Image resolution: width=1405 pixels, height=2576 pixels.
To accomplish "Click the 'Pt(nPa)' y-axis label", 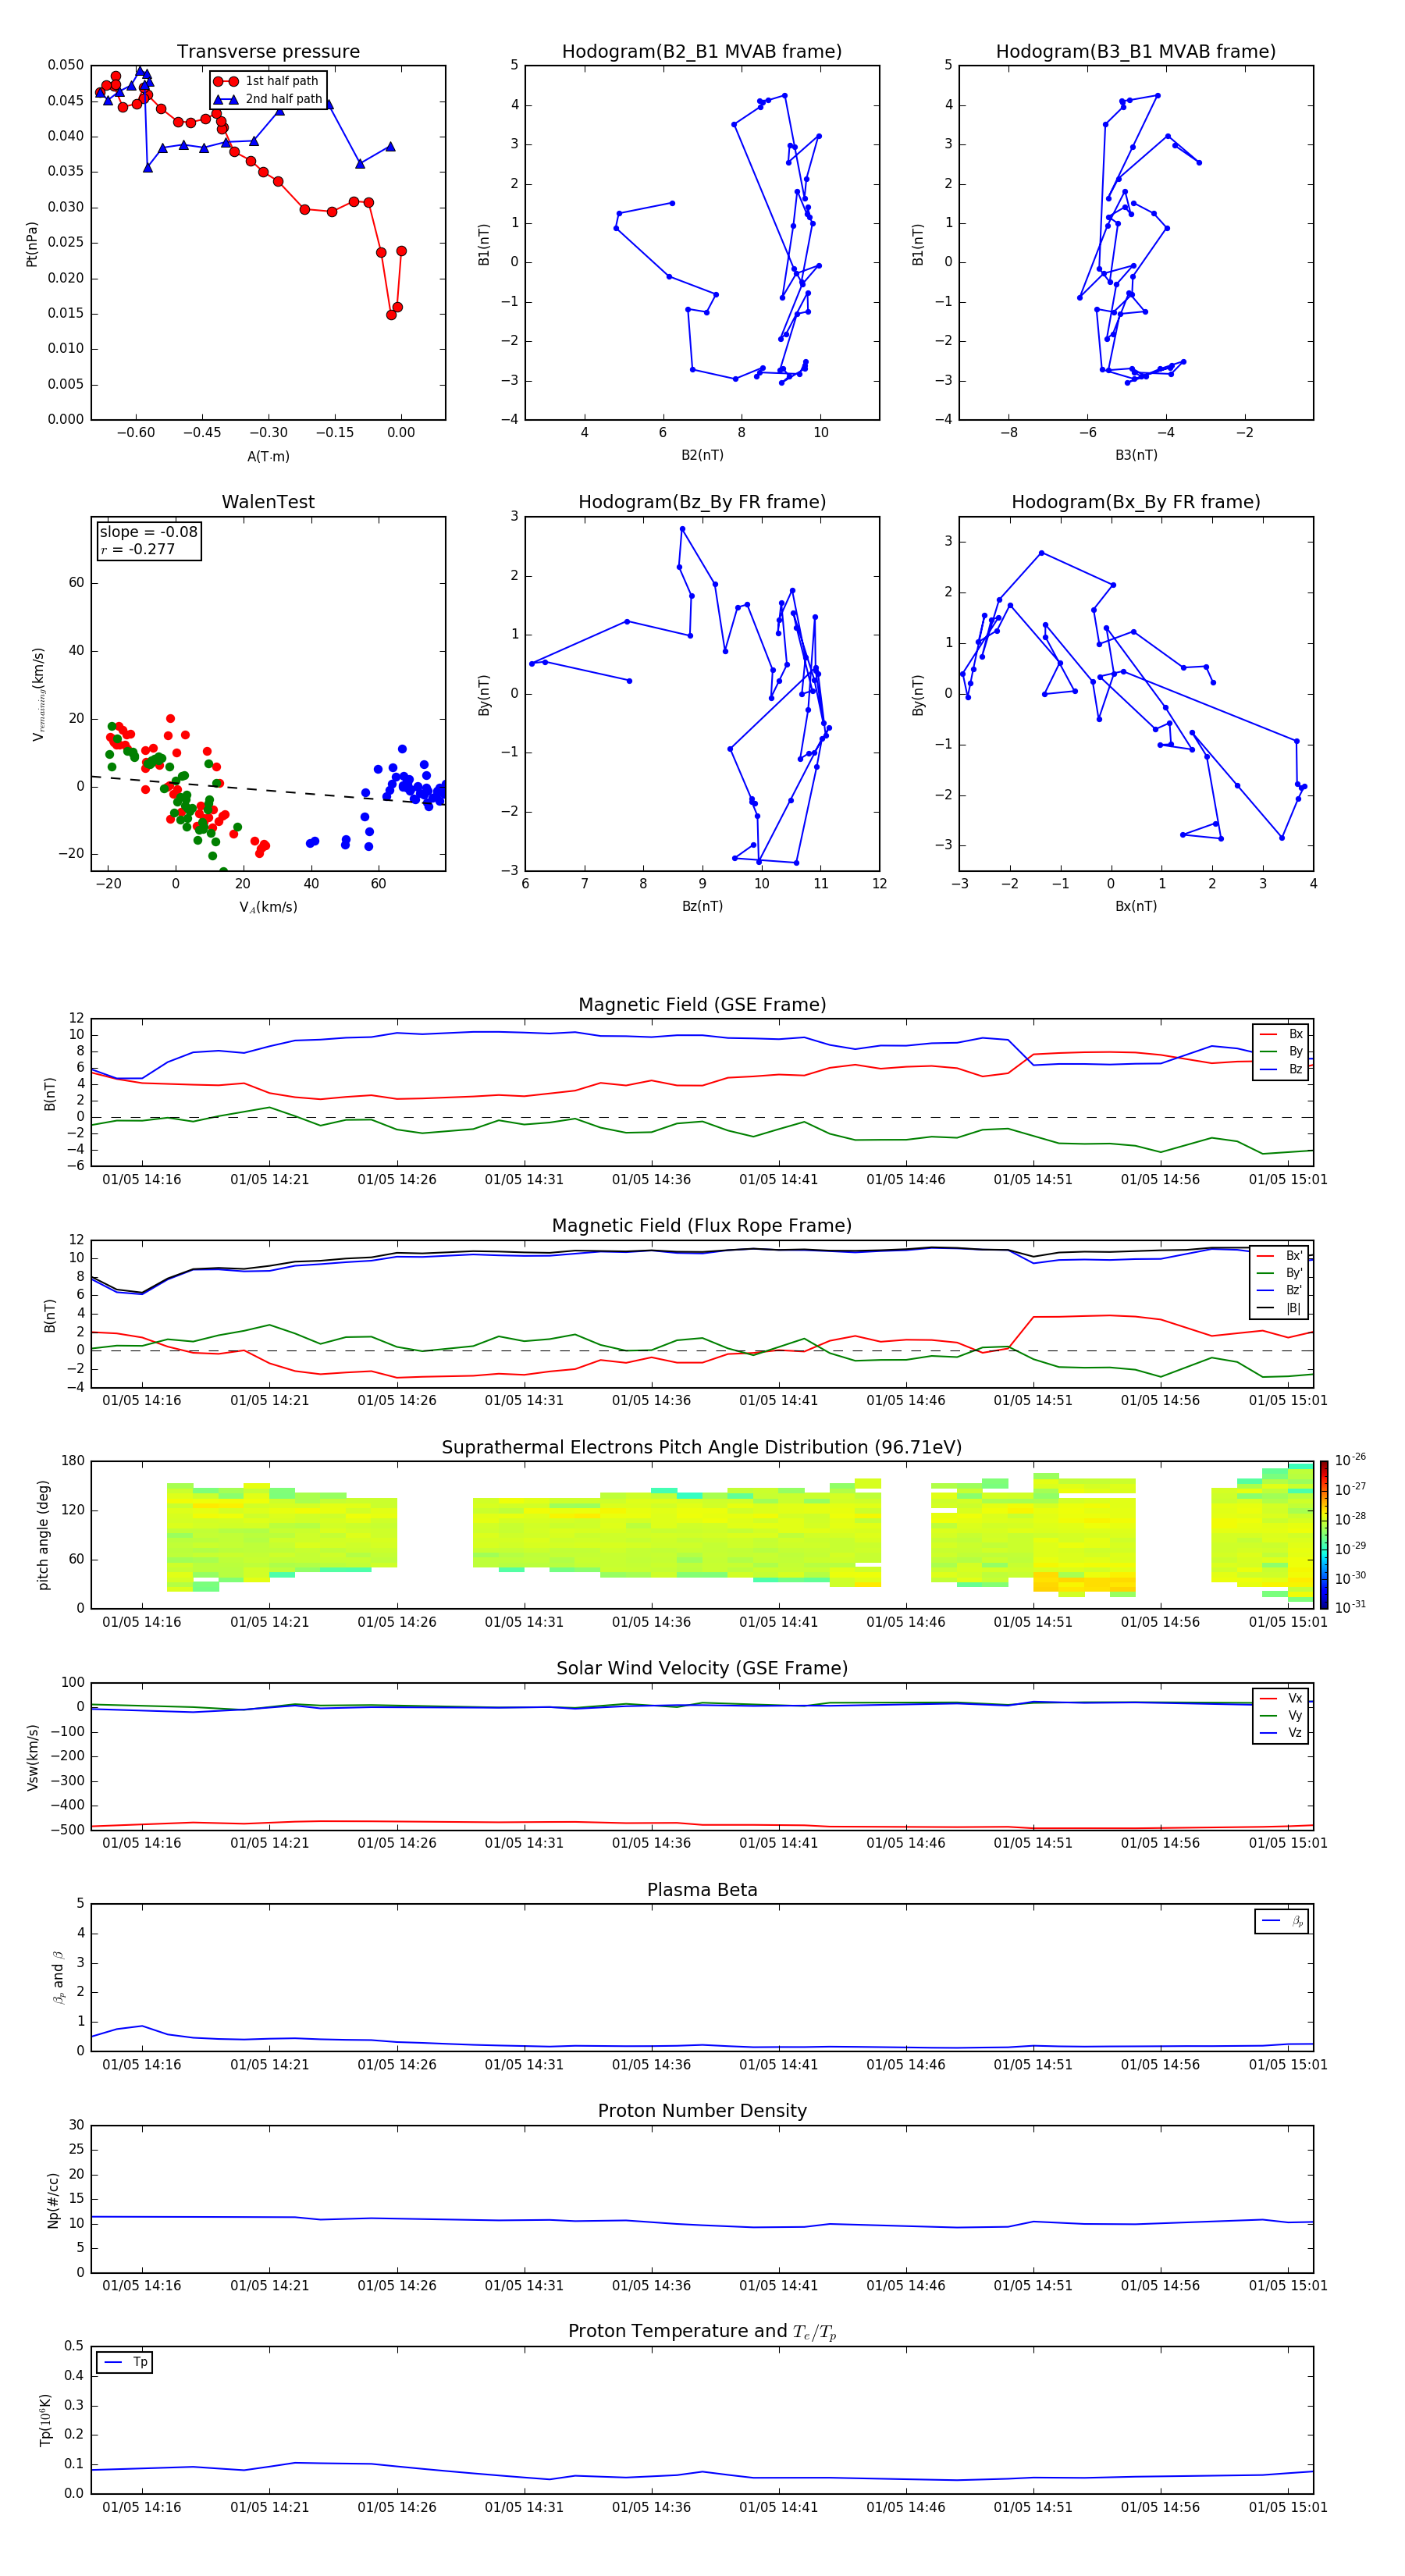I will click(32, 244).
